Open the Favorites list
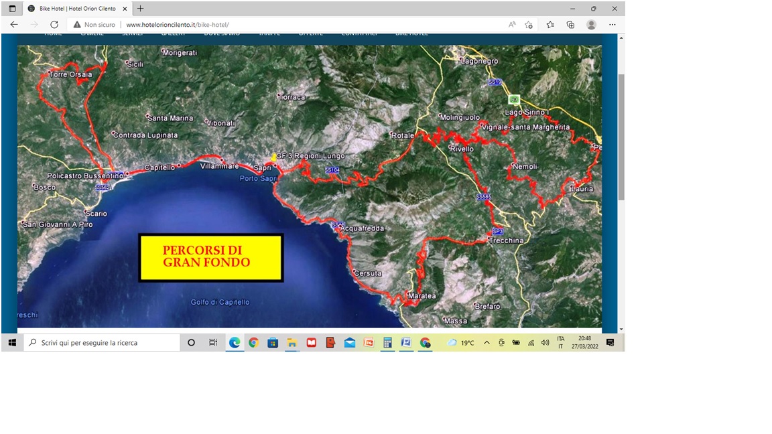This screenshot has height=434, width=772. (550, 25)
